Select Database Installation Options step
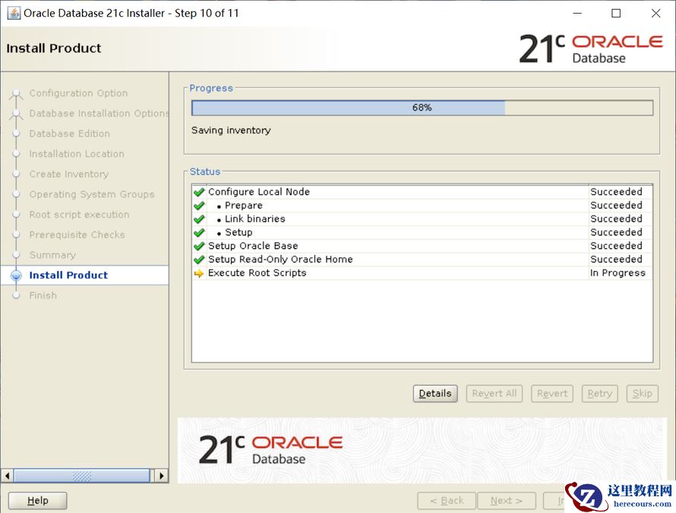The height and width of the screenshot is (513, 676). (100, 113)
